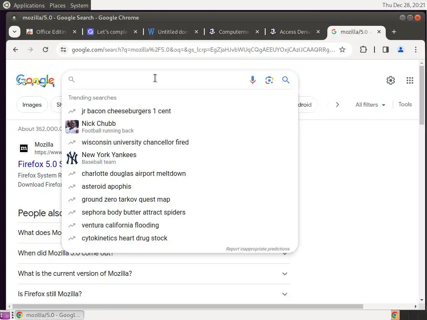This screenshot has width=427, height=320.
Task: Select the Nick Chubb suggestion
Action: tap(180, 127)
